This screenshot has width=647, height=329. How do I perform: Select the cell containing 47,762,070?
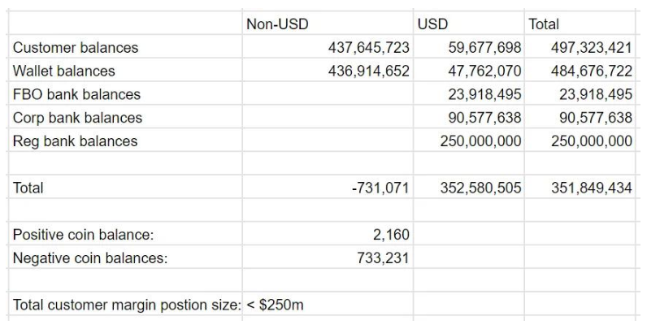point(469,71)
